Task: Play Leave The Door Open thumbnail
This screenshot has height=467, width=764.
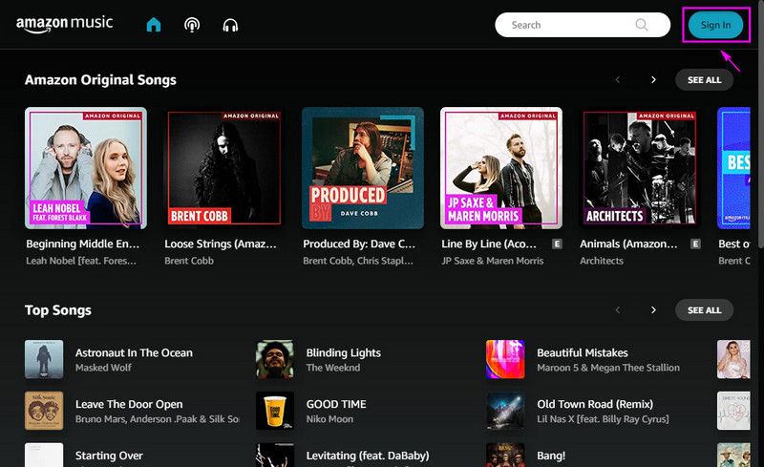Action: (44, 411)
